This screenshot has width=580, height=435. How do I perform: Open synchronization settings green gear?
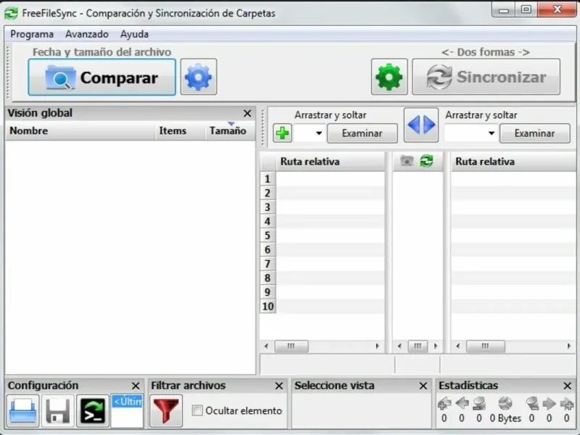pos(389,77)
